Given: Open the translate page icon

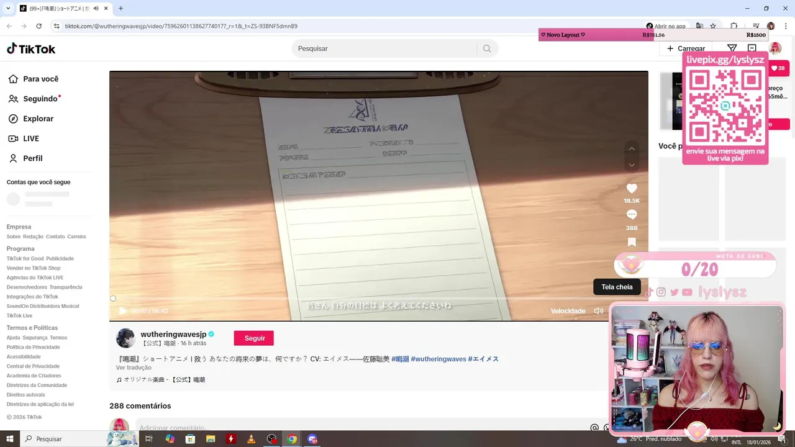Looking at the screenshot, I should click(x=700, y=26).
